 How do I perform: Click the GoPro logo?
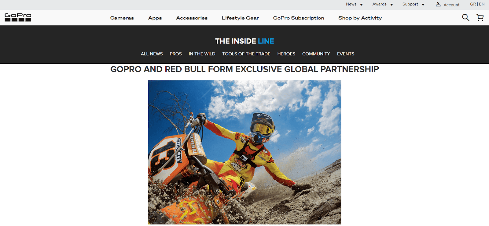(x=18, y=17)
